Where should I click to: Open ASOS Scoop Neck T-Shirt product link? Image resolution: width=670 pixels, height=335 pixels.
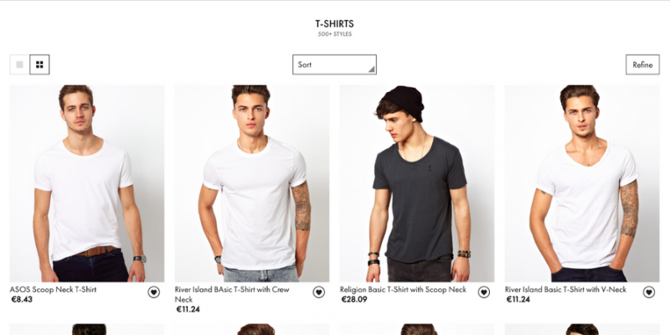pyautogui.click(x=53, y=290)
